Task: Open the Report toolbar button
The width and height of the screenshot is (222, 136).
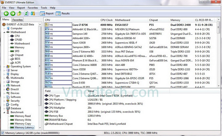Action: tap(47, 13)
